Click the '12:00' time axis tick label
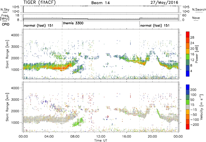The width and height of the screenshot is (206, 142). tap(101, 137)
